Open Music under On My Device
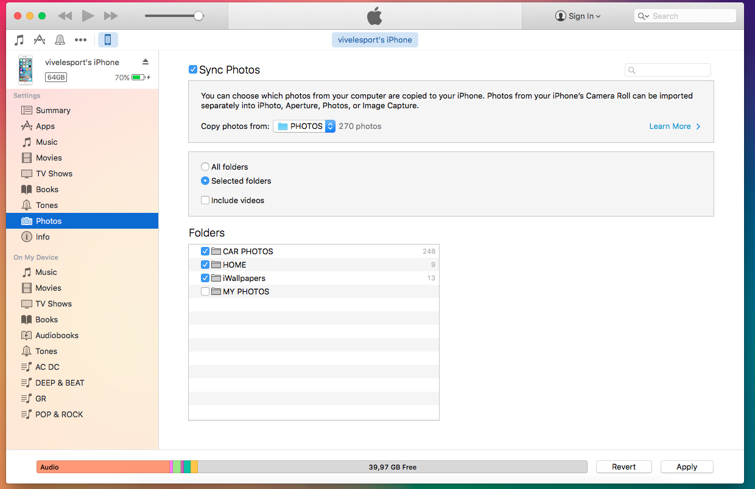This screenshot has width=755, height=489. pos(82,272)
